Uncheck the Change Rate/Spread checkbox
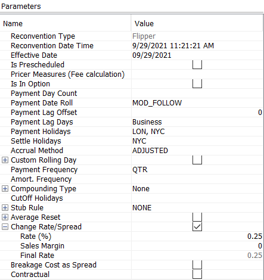 pyautogui.click(x=197, y=227)
